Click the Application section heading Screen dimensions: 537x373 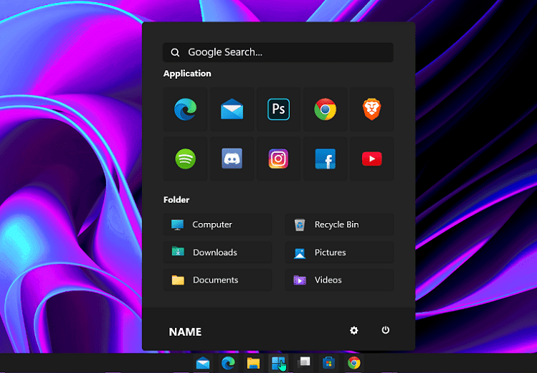187,73
